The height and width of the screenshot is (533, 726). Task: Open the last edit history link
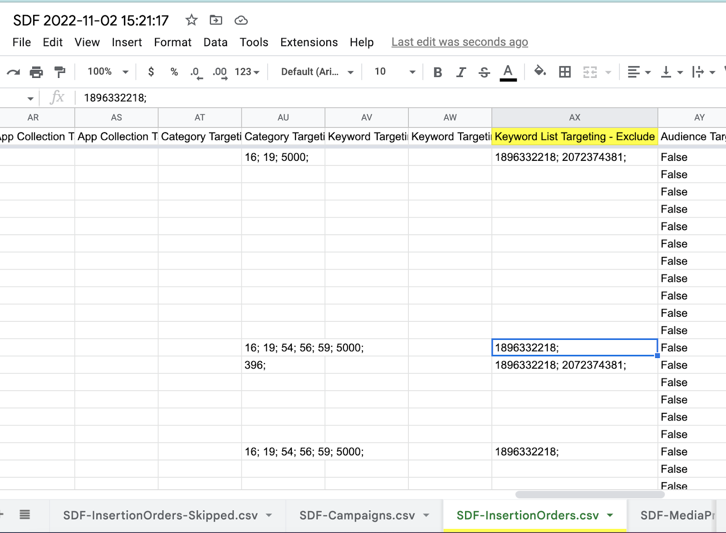point(459,42)
